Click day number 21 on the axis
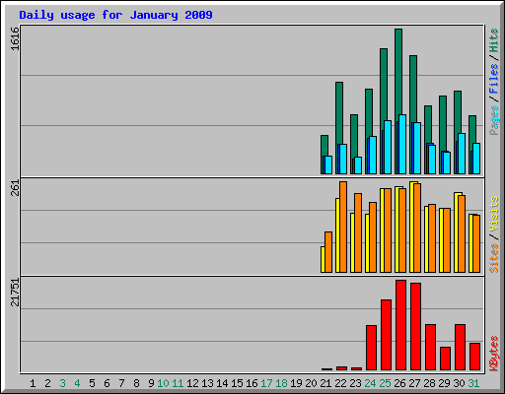Viewport: 505px width, 394px height. [325, 383]
